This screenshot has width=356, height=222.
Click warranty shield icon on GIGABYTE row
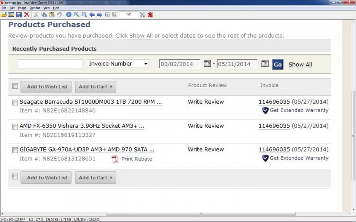pyautogui.click(x=265, y=158)
